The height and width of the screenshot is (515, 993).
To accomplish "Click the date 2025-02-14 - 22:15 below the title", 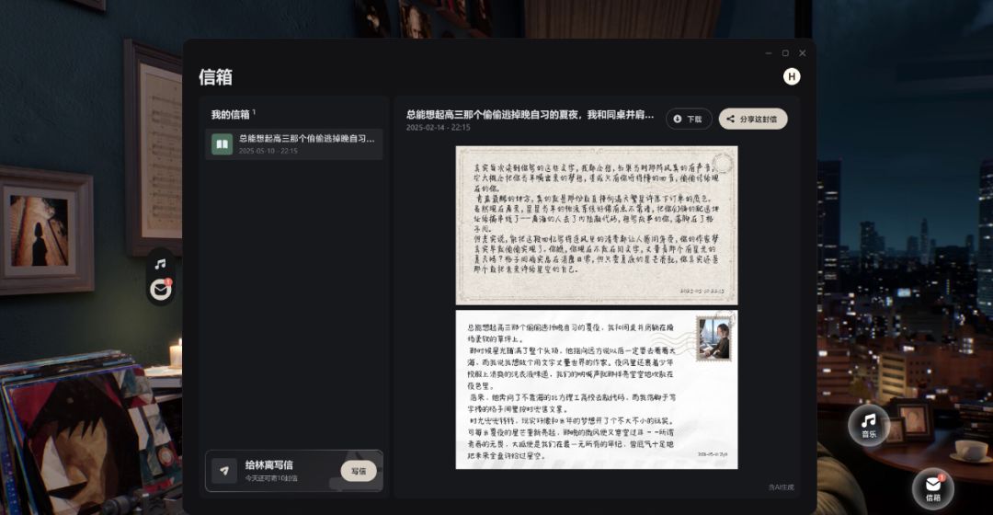I will point(439,127).
